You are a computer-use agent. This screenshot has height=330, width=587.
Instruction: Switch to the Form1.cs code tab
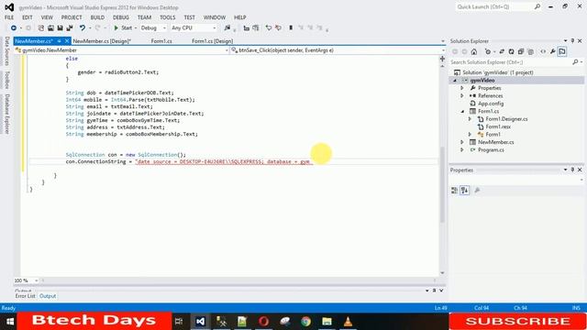pyautogui.click(x=161, y=41)
